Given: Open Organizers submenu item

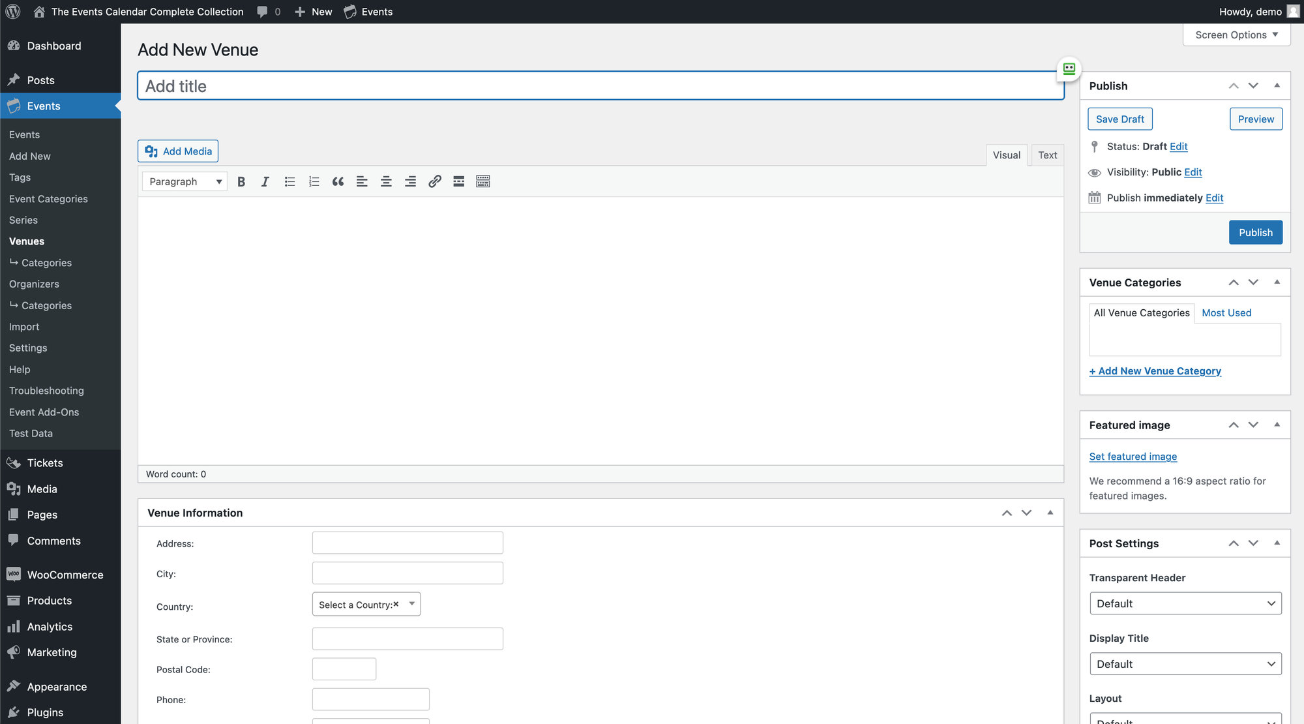Looking at the screenshot, I should point(34,284).
